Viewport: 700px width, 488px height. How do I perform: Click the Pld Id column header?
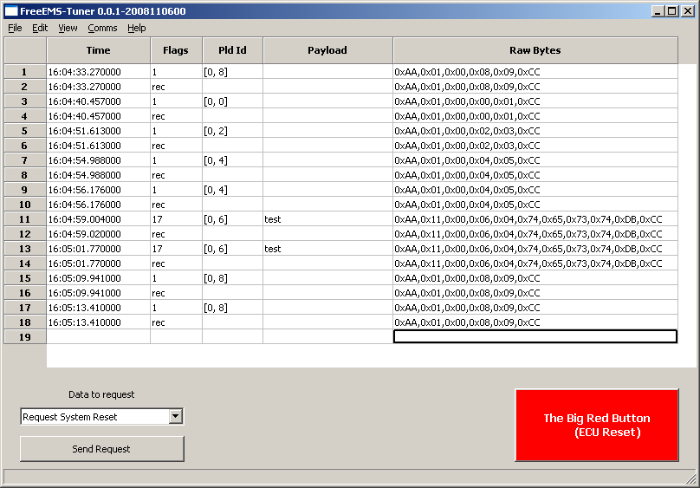coord(232,50)
